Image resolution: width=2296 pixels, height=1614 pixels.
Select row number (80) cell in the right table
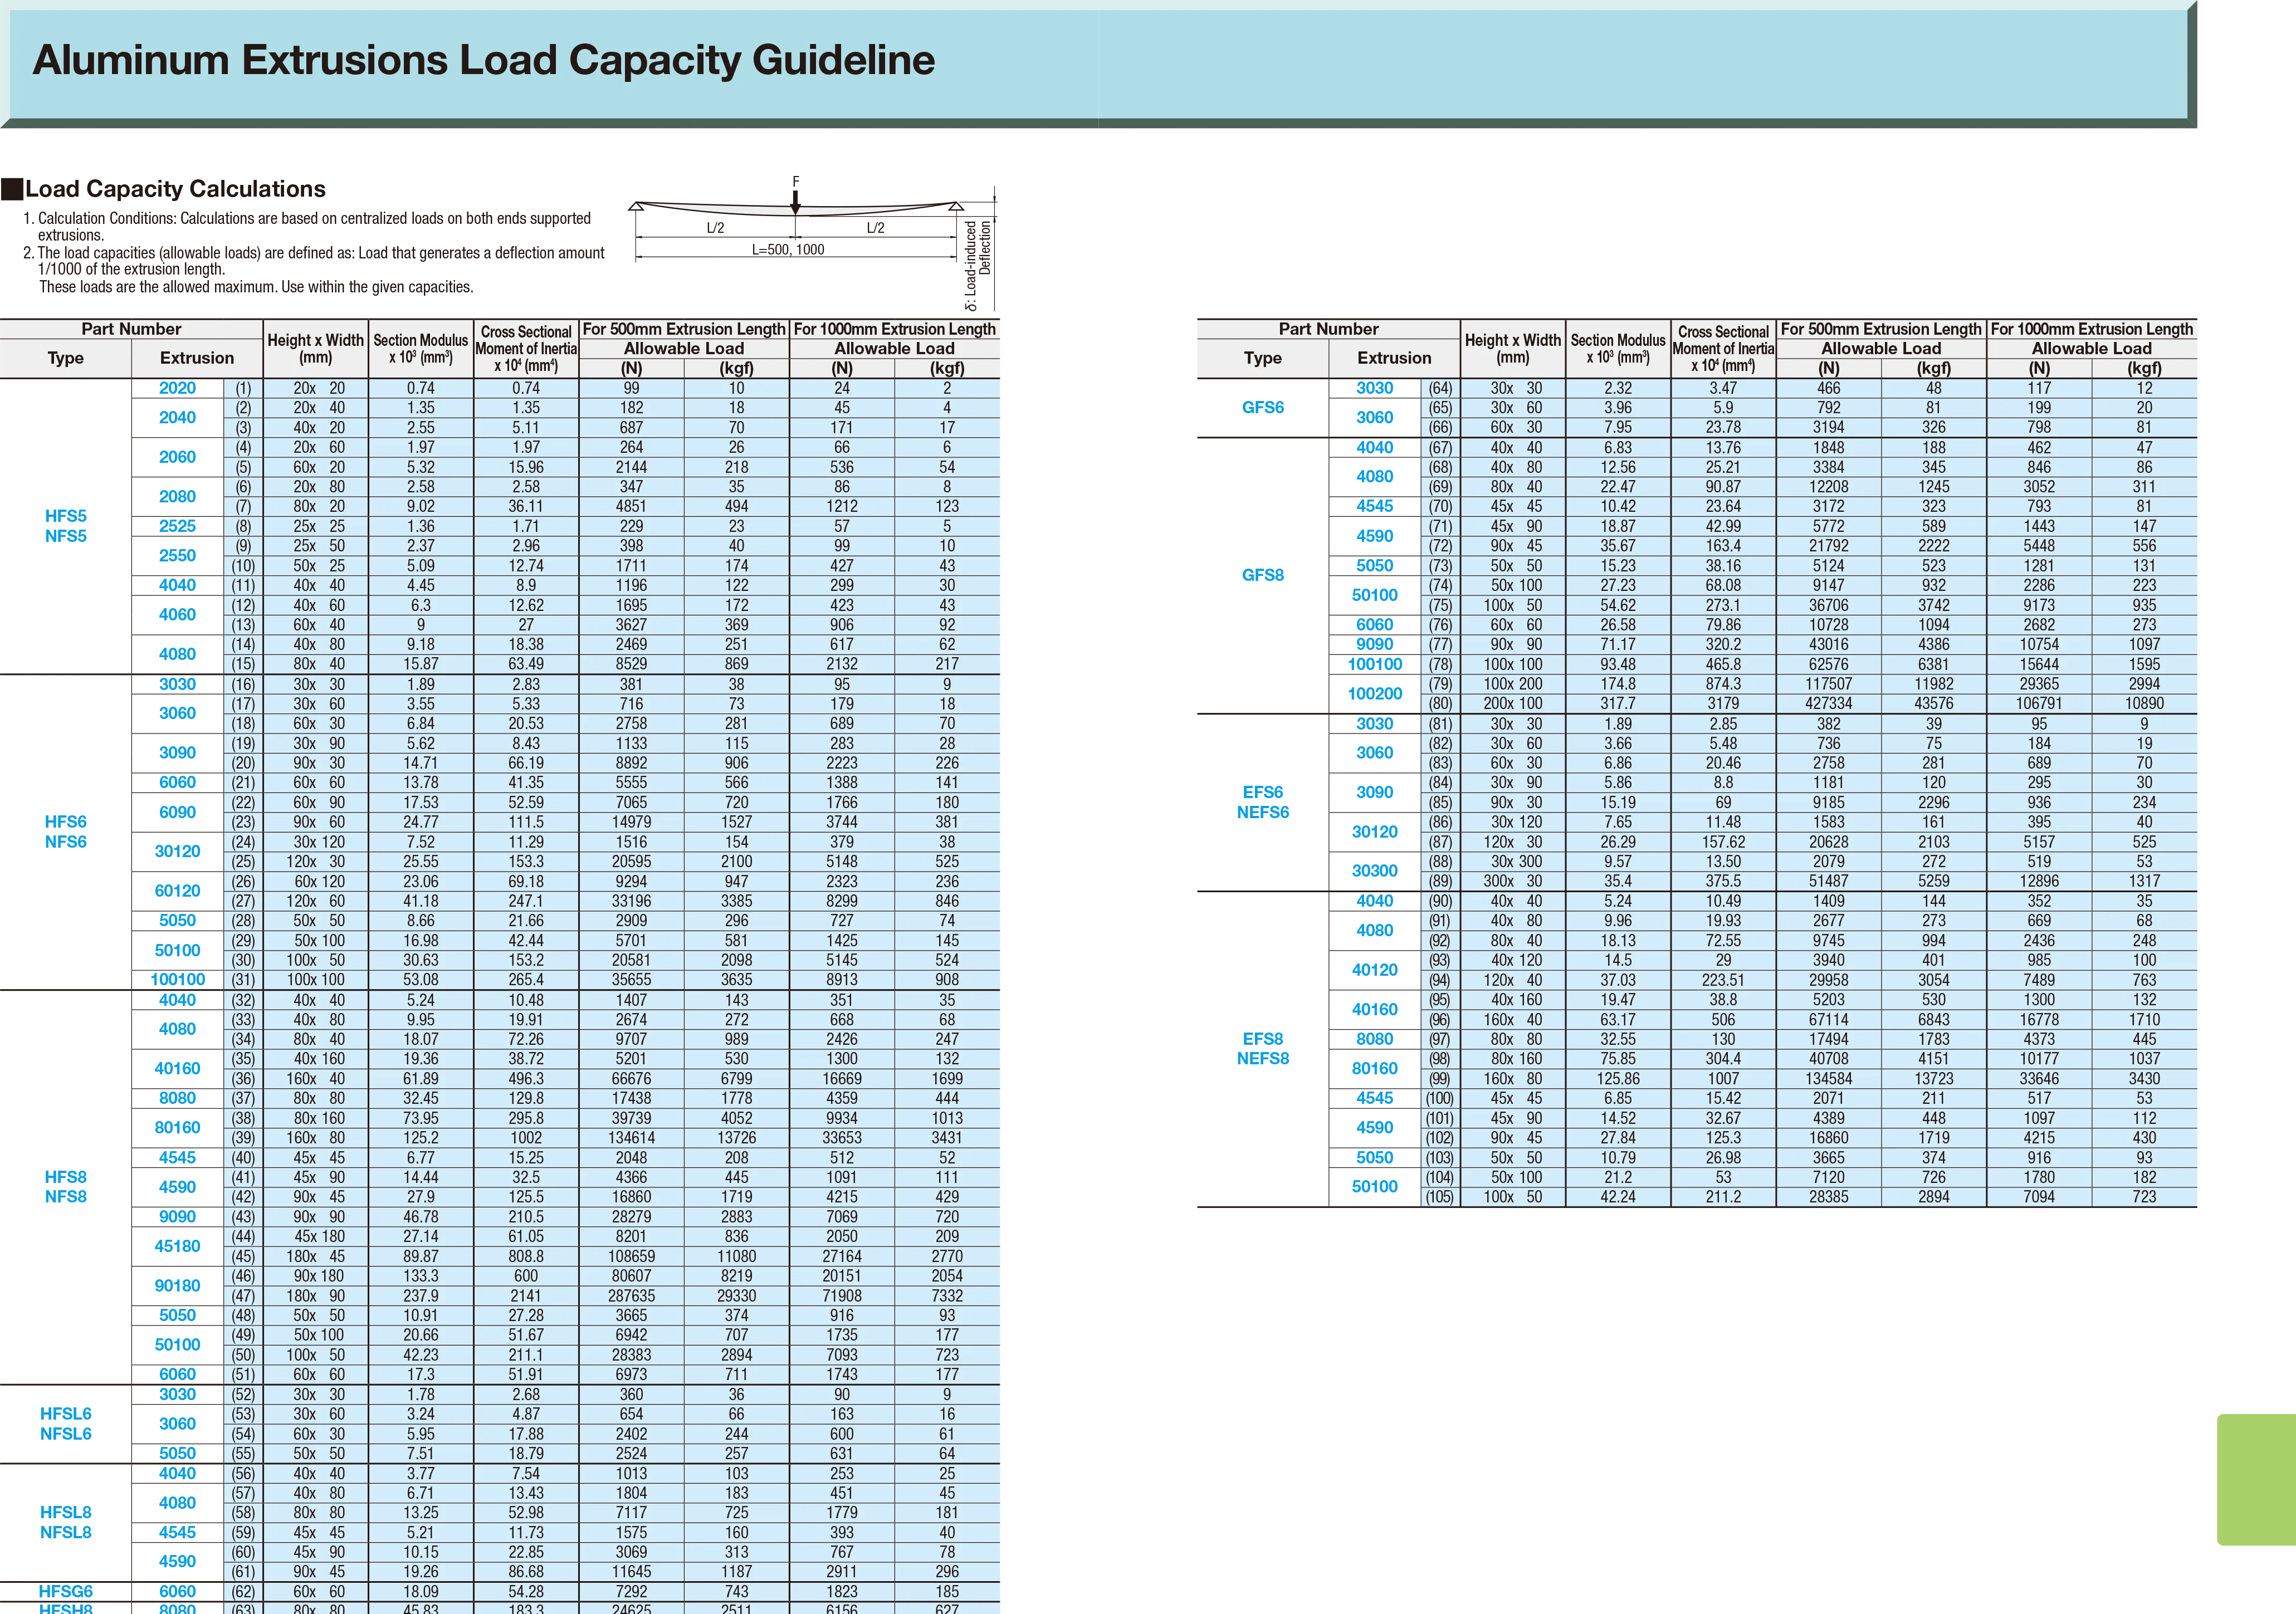pos(1439,703)
